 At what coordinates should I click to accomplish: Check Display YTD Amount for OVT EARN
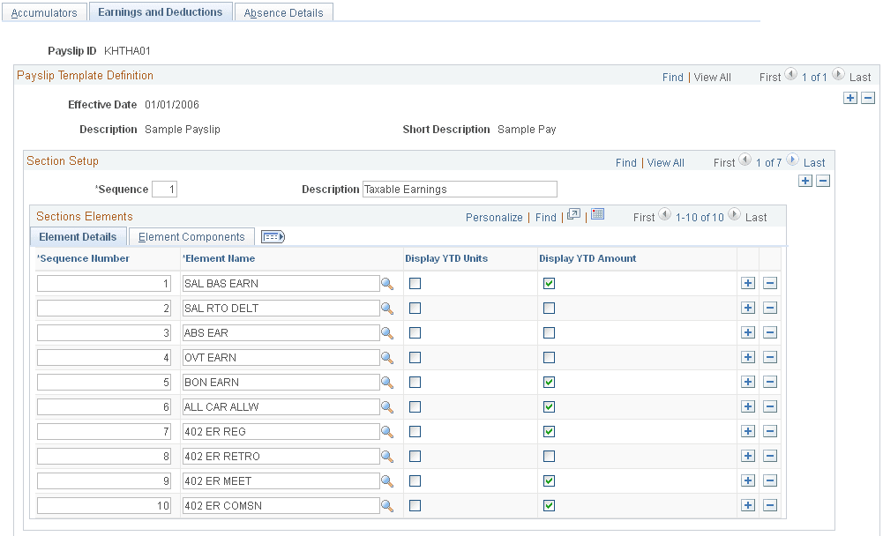point(550,357)
